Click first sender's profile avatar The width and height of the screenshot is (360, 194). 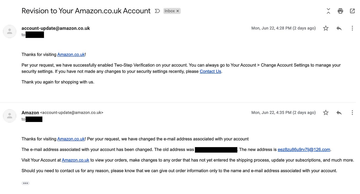(x=10, y=32)
